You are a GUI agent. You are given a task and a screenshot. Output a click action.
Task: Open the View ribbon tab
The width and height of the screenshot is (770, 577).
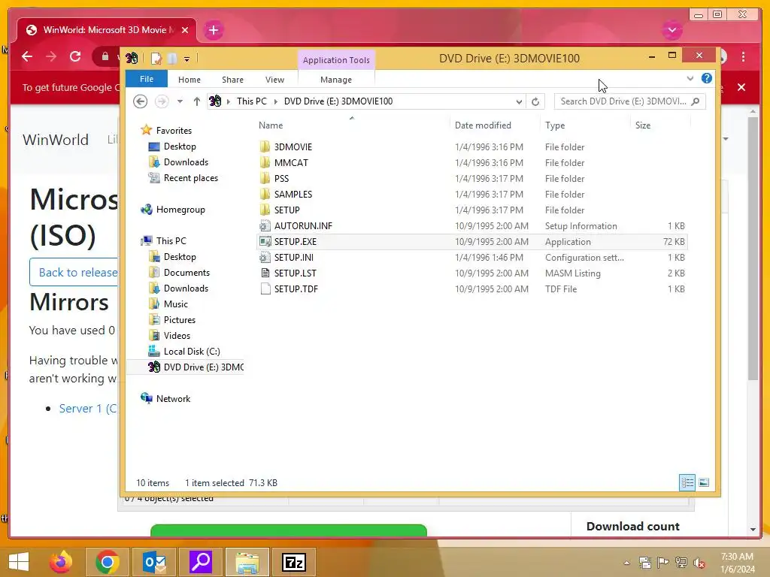274,80
